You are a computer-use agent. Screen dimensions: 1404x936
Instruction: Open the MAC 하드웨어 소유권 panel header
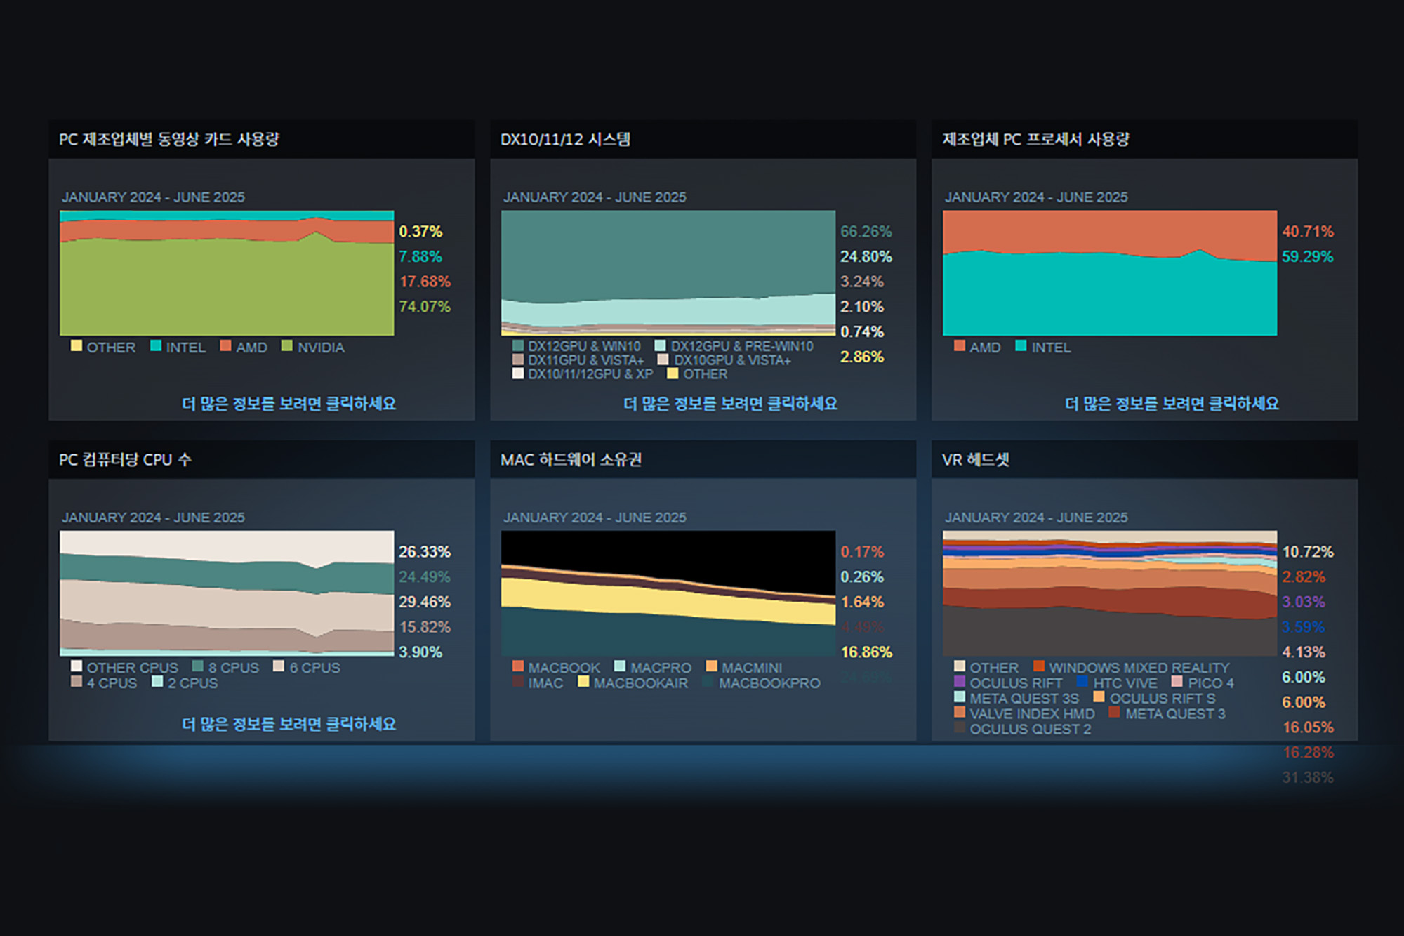click(x=571, y=459)
